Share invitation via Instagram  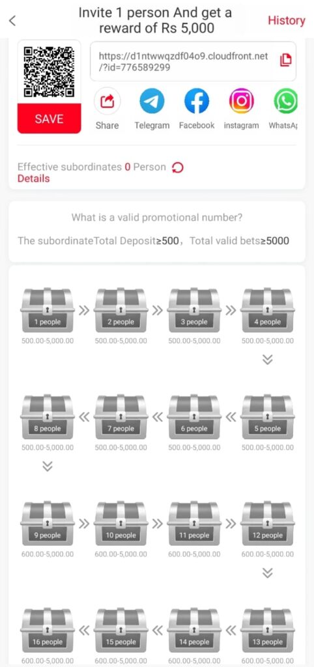pos(241,102)
